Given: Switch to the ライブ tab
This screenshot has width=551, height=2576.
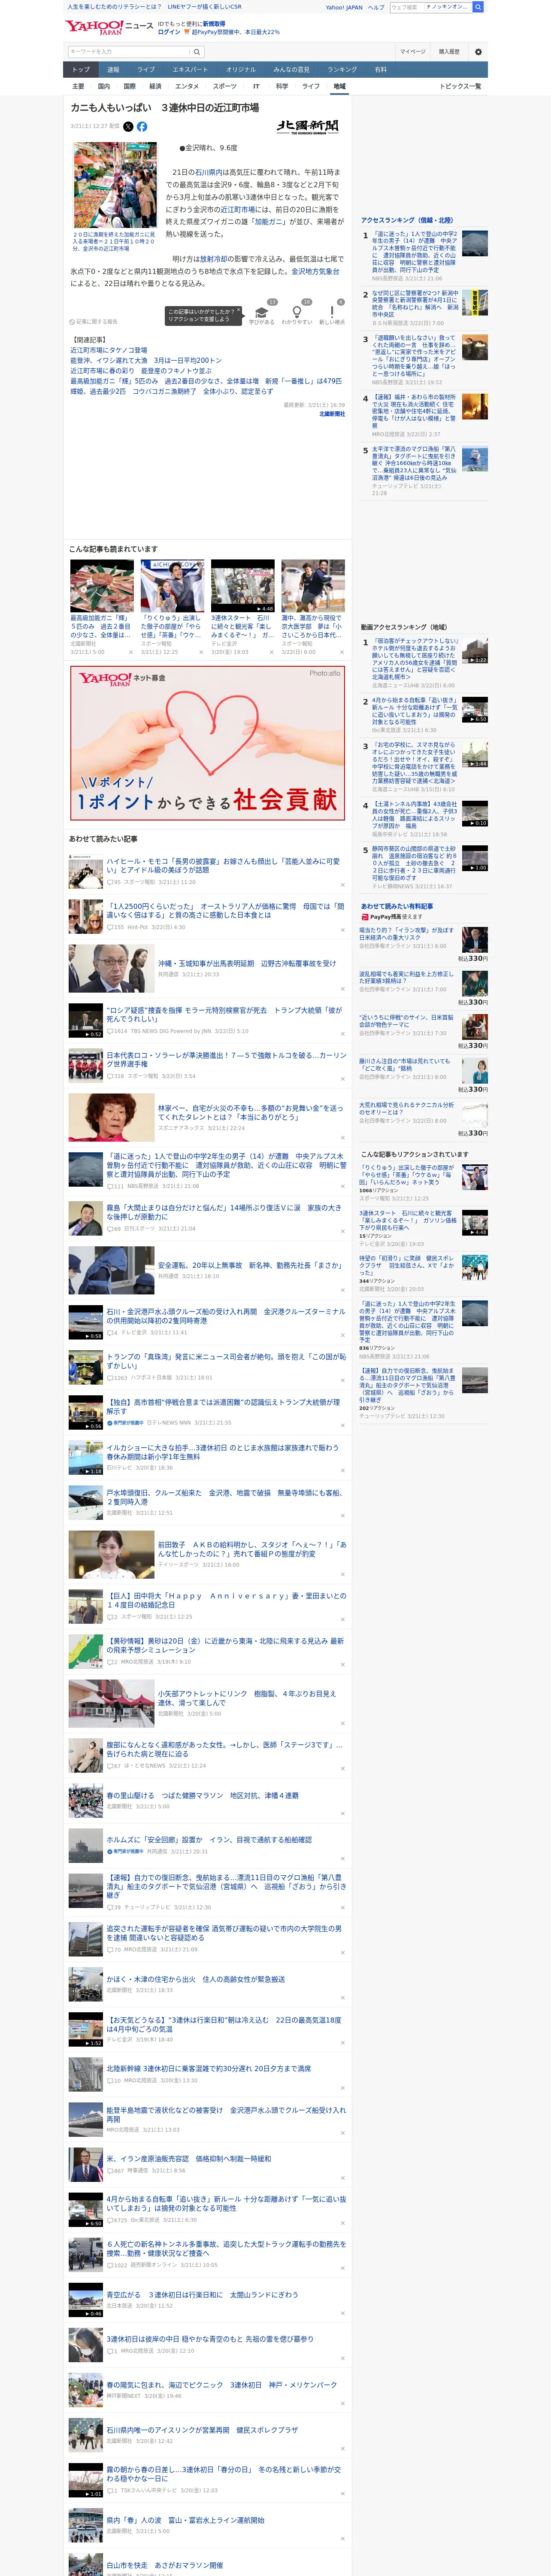Looking at the screenshot, I should tap(146, 70).
